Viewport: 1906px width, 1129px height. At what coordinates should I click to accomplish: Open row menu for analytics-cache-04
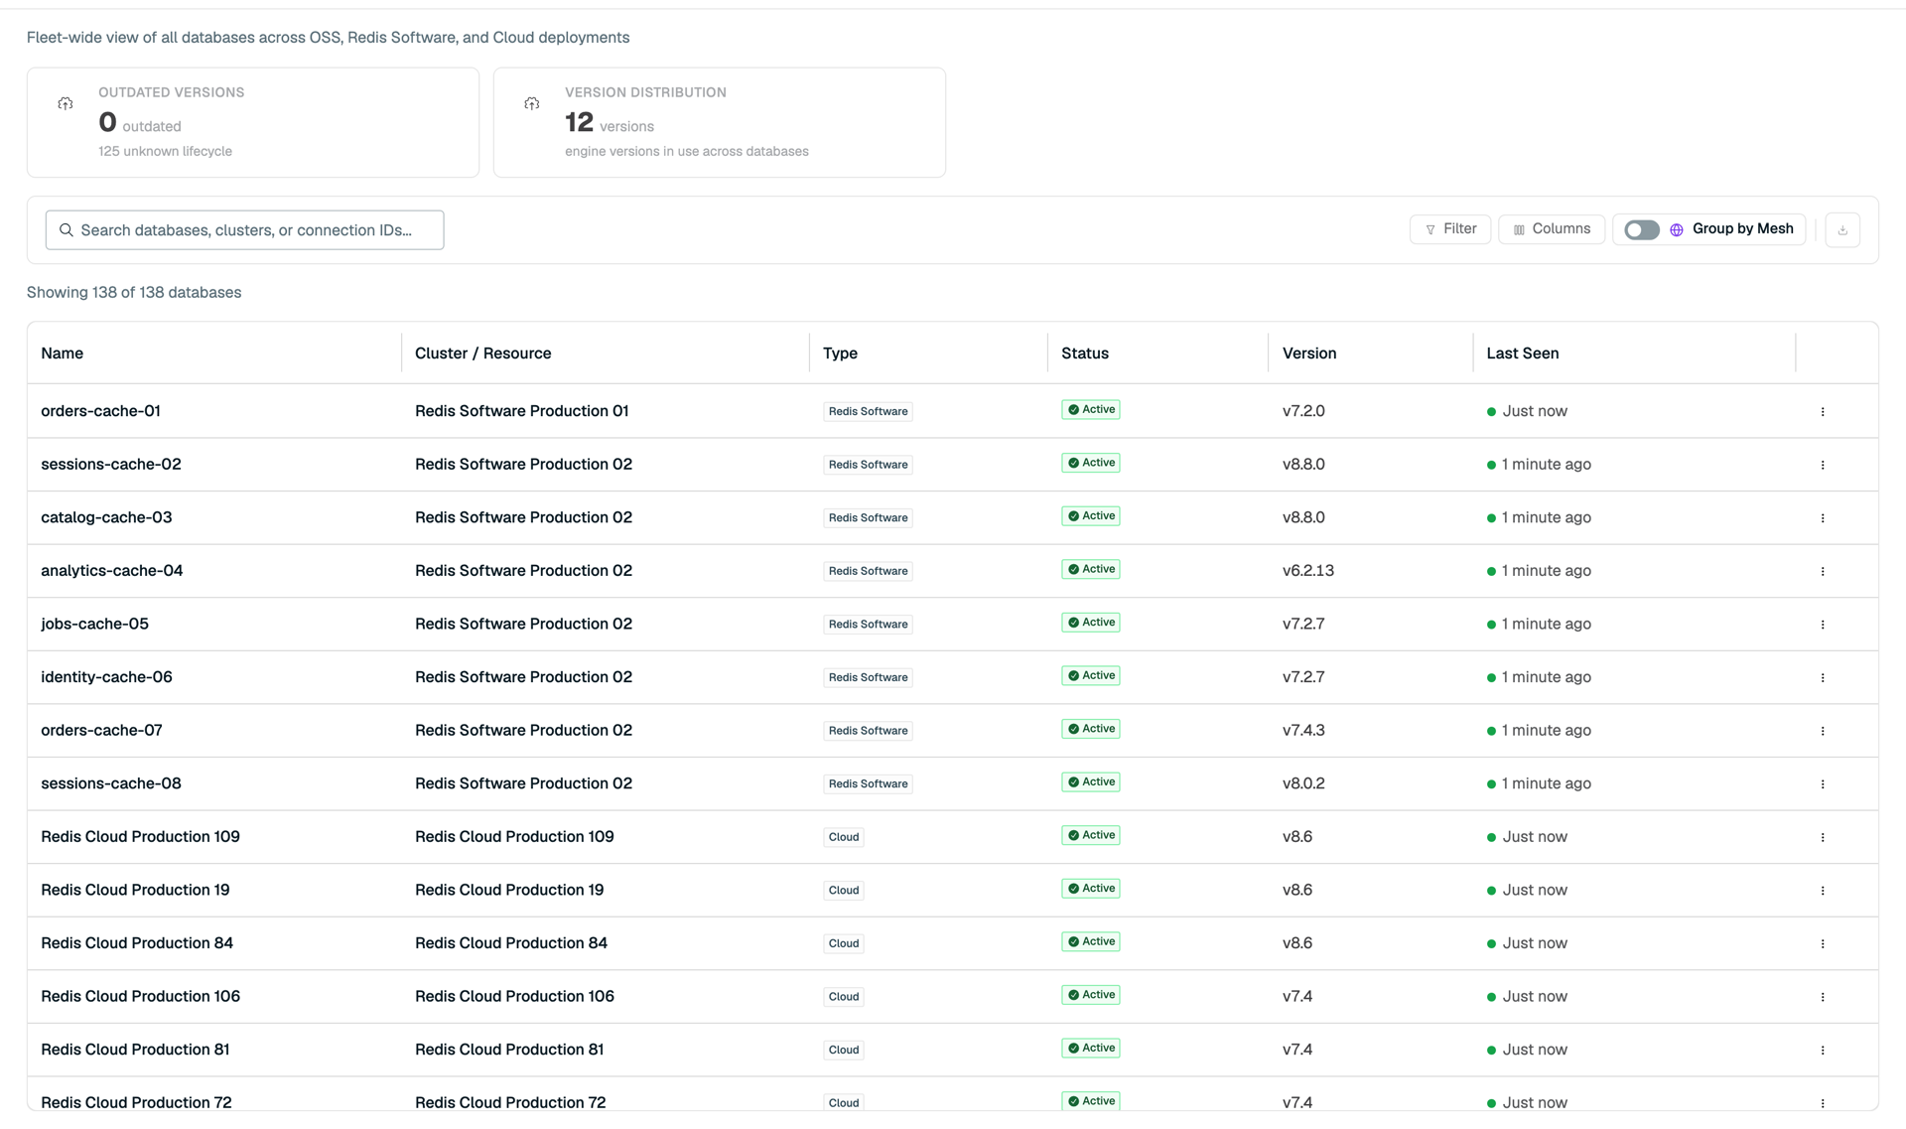click(1823, 571)
